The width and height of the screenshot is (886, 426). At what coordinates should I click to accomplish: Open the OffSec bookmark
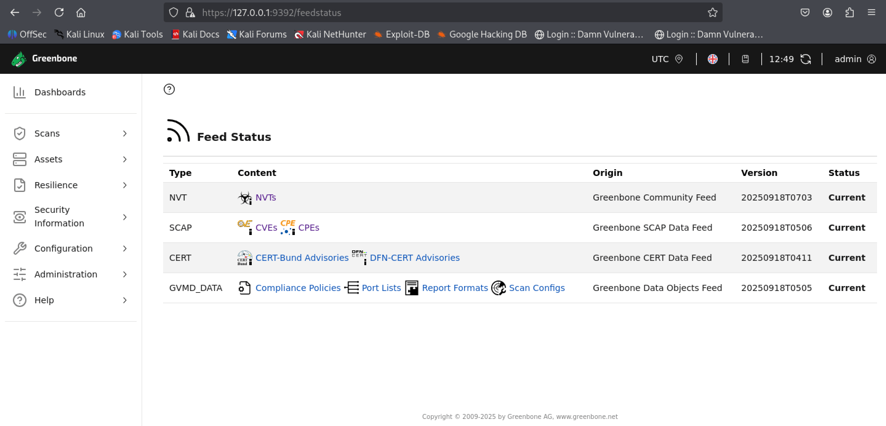pyautogui.click(x=27, y=34)
